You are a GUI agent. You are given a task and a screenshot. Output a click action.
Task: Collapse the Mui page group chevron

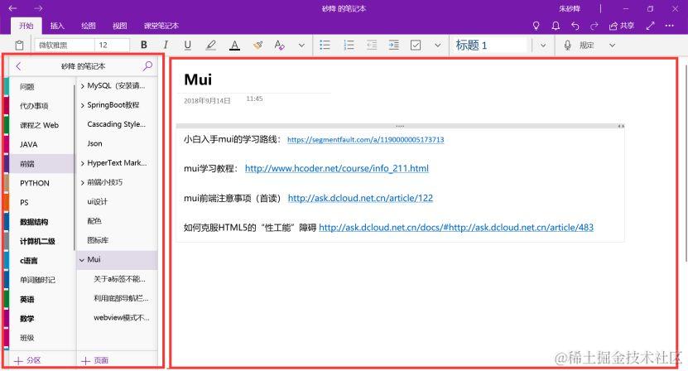click(x=82, y=260)
